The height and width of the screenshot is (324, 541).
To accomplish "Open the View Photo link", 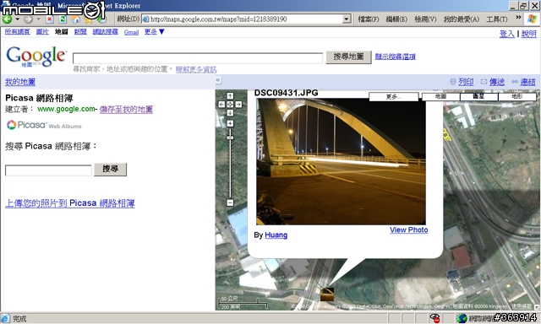I will click(x=409, y=230).
